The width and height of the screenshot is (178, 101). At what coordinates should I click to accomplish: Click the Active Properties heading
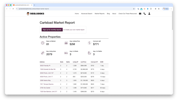(x=50, y=37)
